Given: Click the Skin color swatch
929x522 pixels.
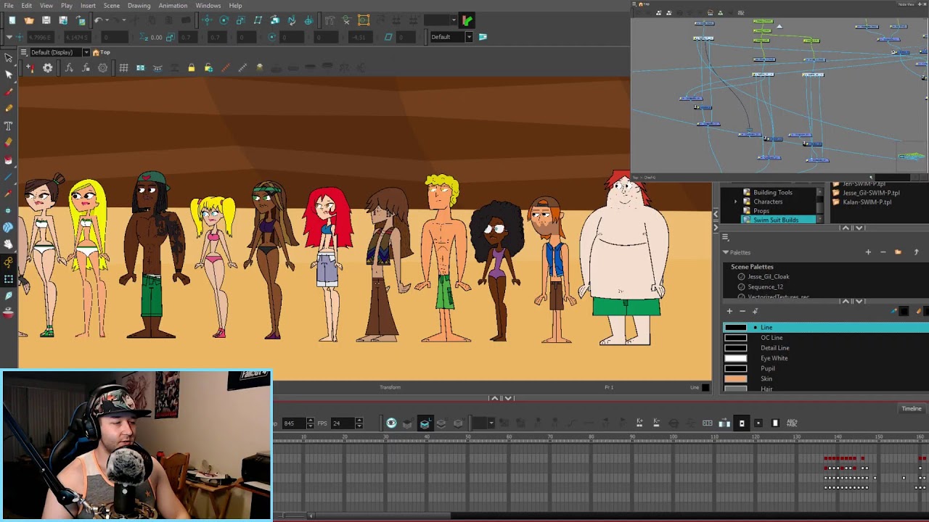Looking at the screenshot, I should click(x=735, y=378).
